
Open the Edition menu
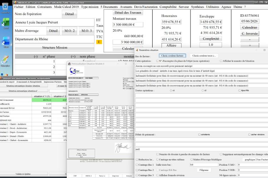(30, 7)
